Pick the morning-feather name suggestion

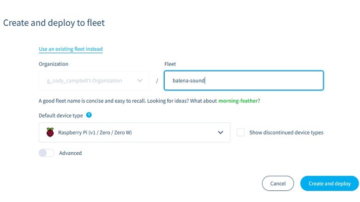(238, 101)
